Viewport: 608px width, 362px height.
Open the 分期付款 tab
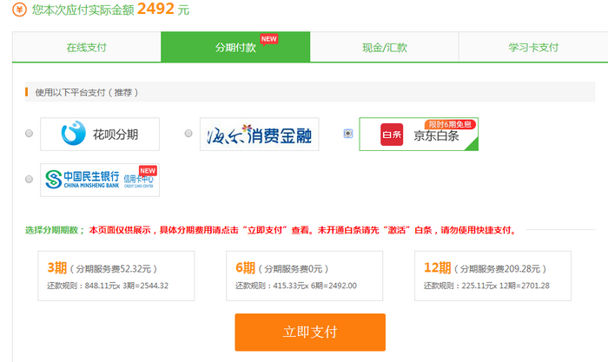(235, 48)
